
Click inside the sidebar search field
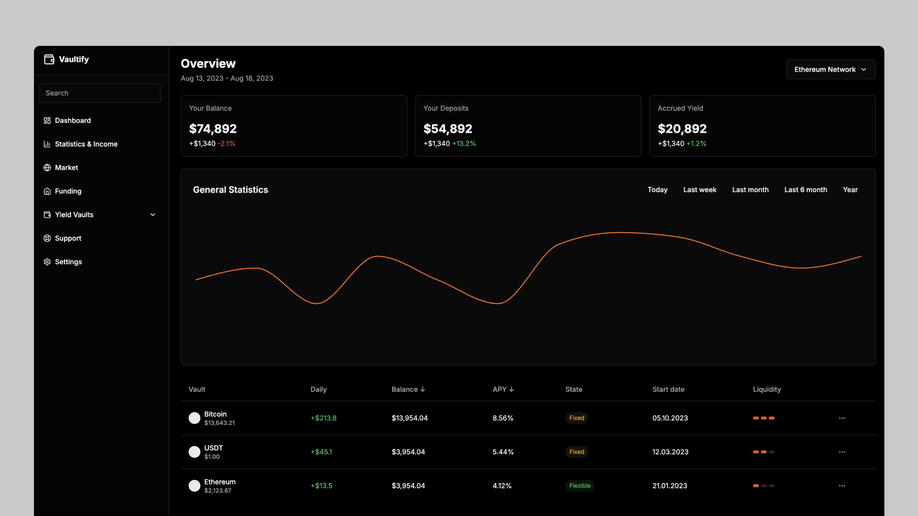tap(99, 93)
